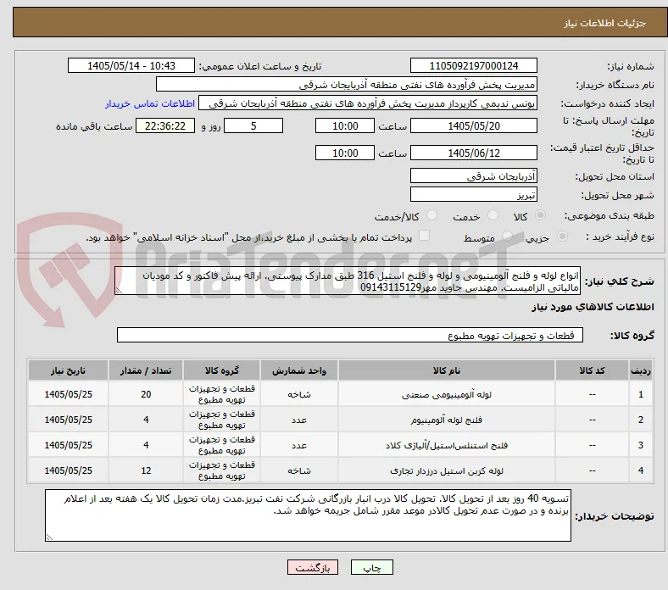Click the unit عدد in row 2
This screenshot has height=590, width=668.
pos(299,420)
